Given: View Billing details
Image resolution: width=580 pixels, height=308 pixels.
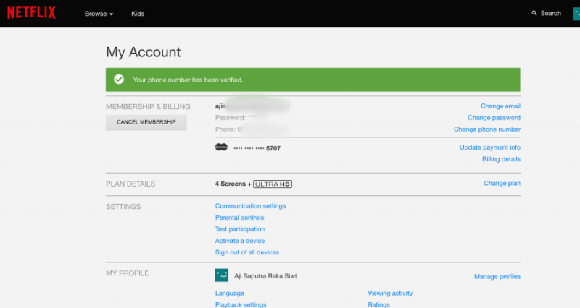Looking at the screenshot, I should (x=501, y=159).
